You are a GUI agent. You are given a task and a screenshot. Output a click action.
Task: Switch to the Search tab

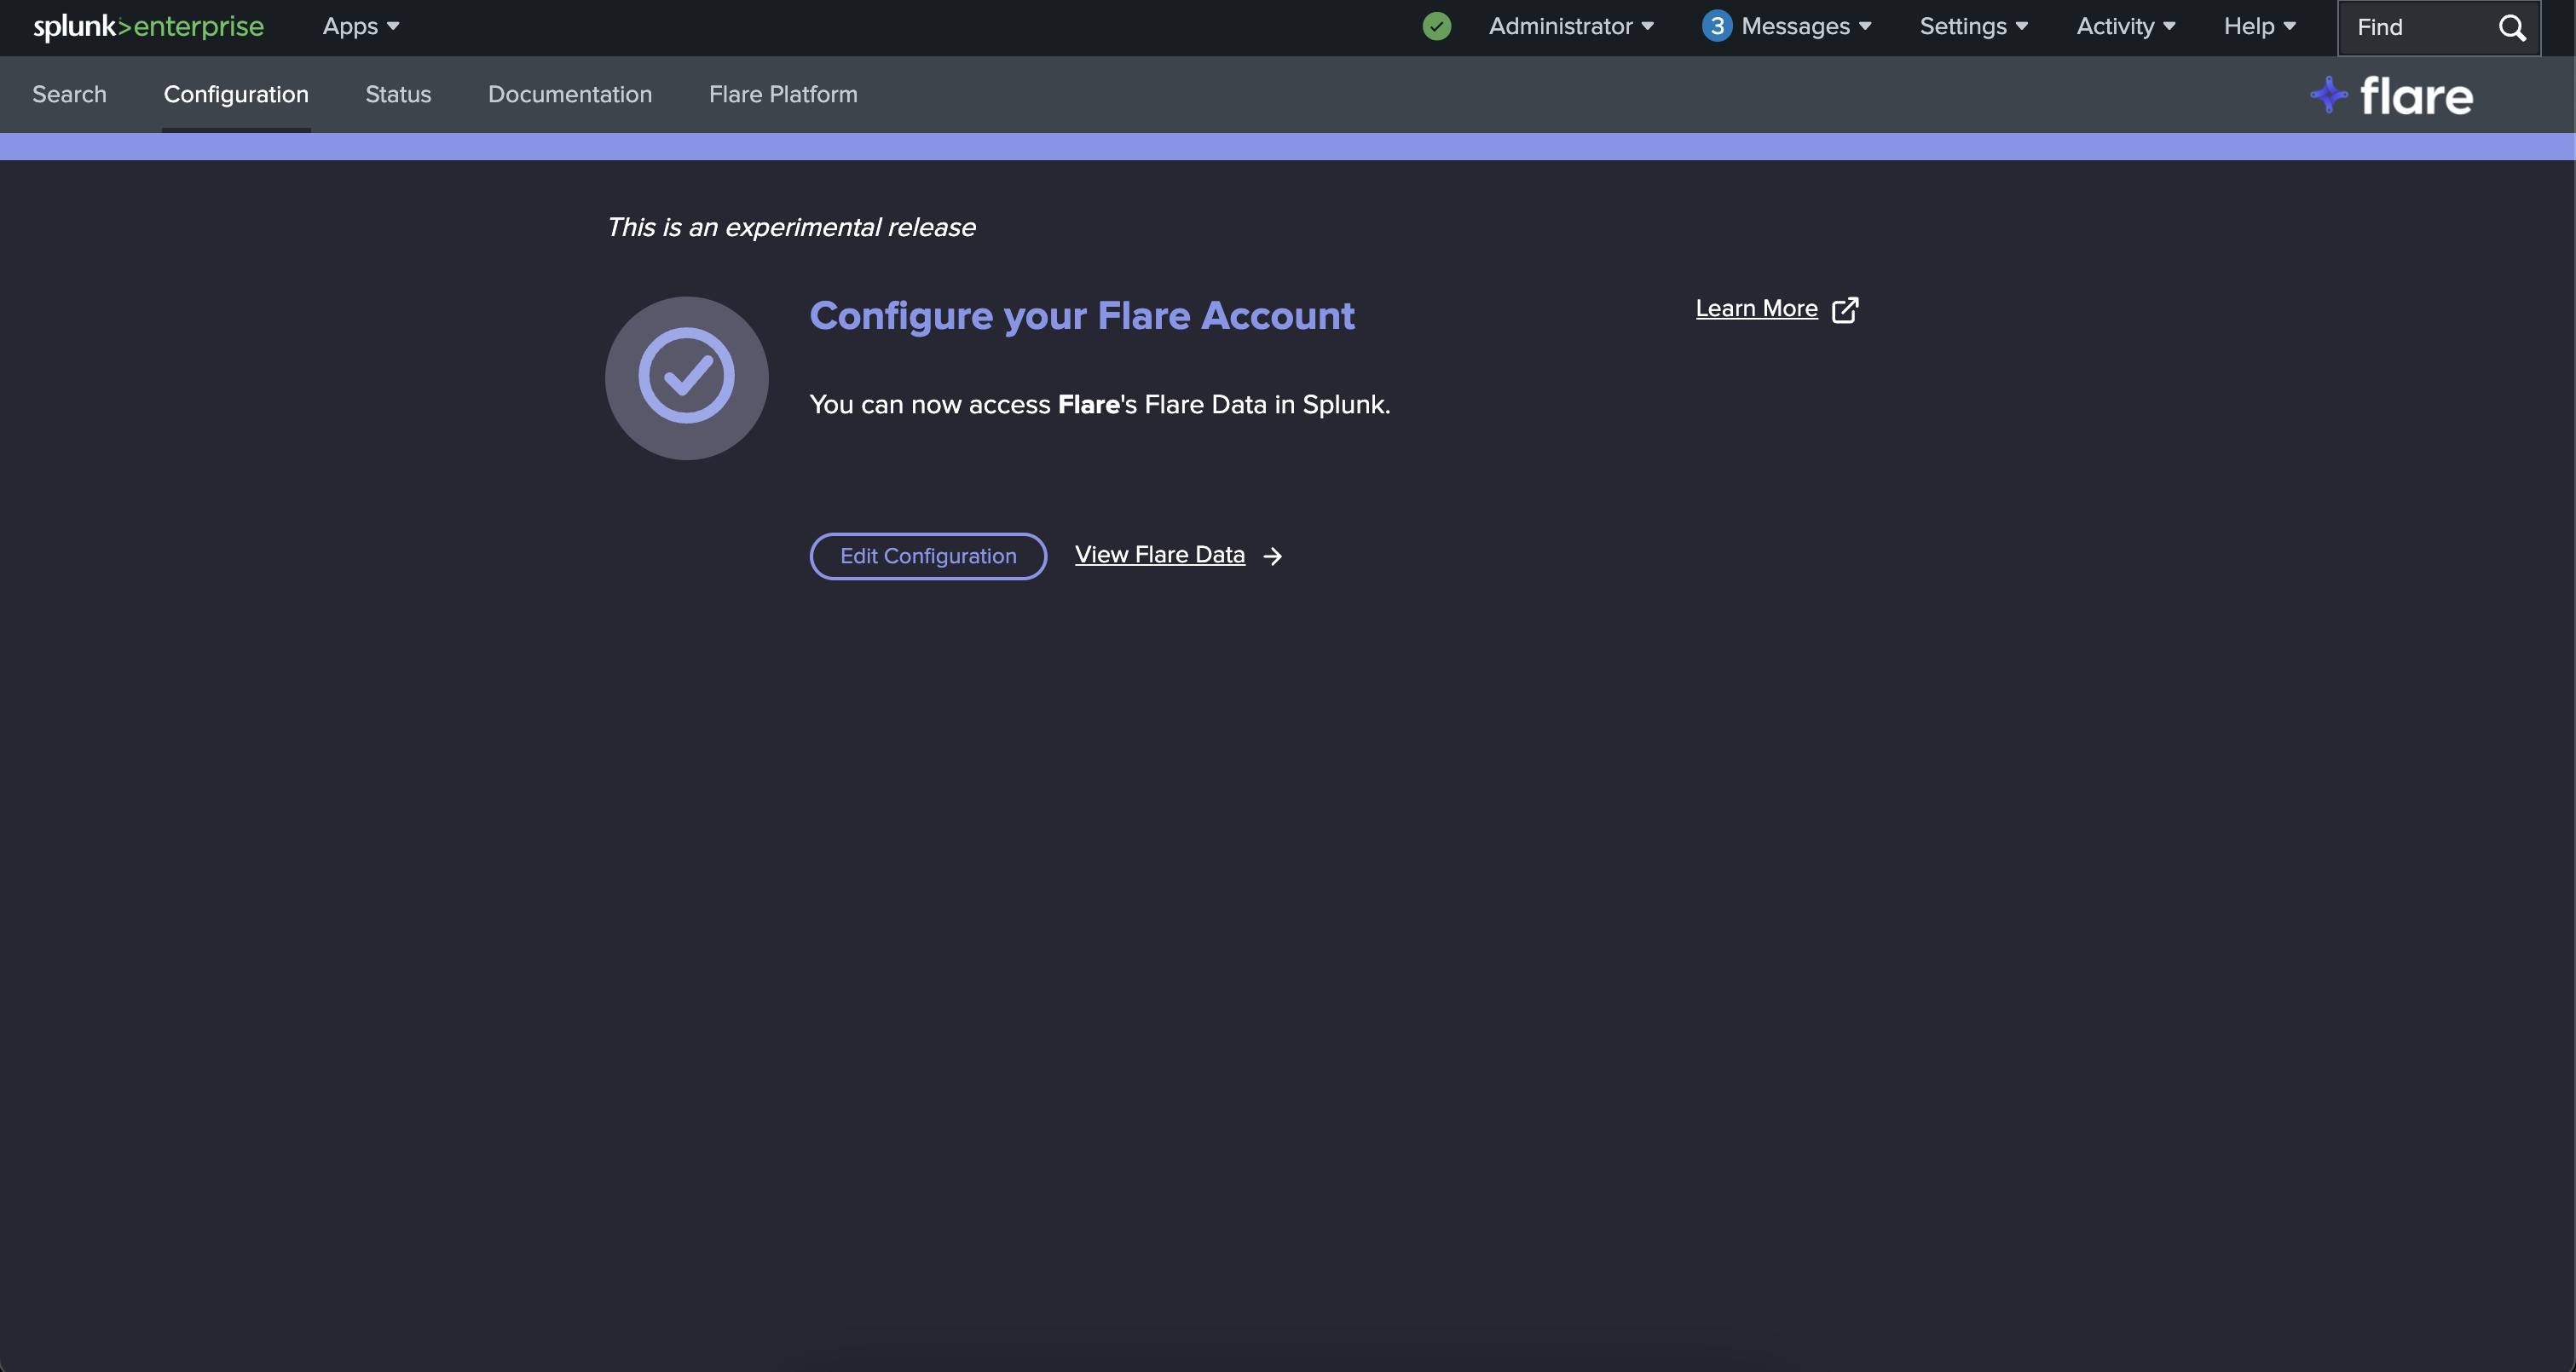[x=69, y=94]
